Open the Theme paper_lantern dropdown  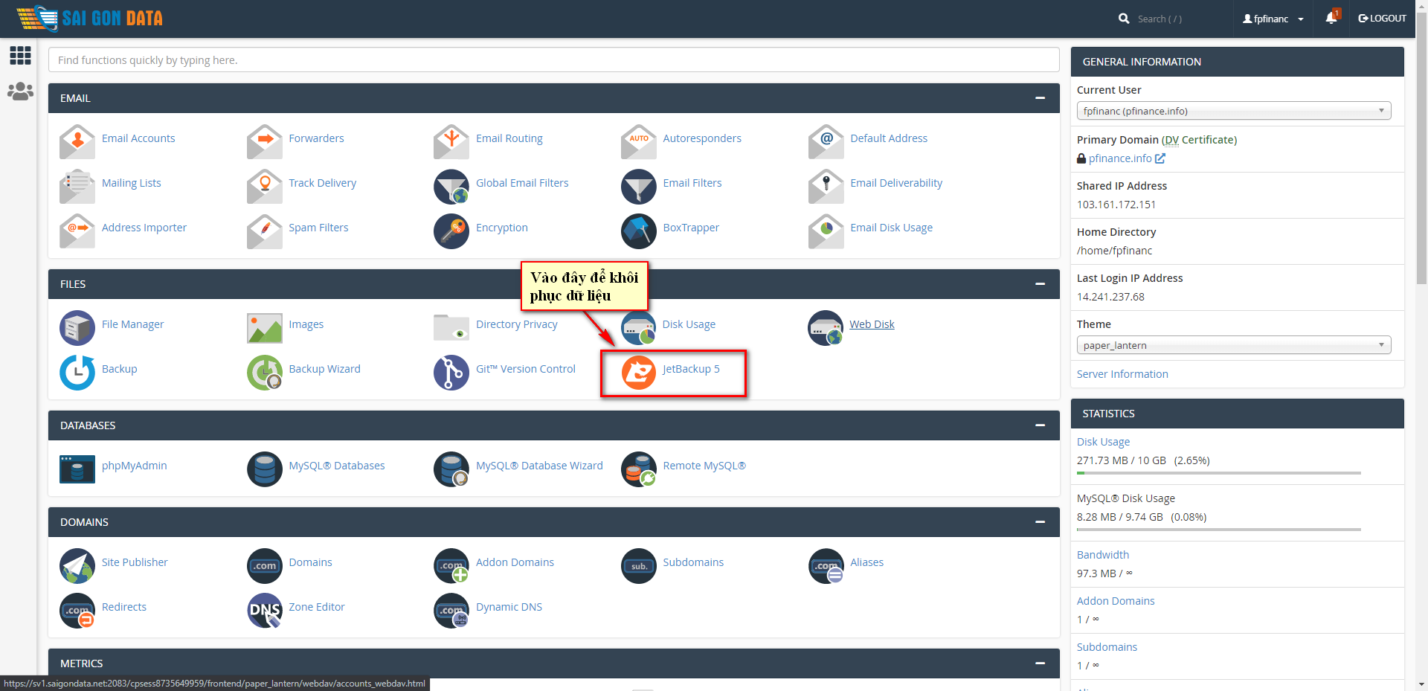pyautogui.click(x=1234, y=345)
